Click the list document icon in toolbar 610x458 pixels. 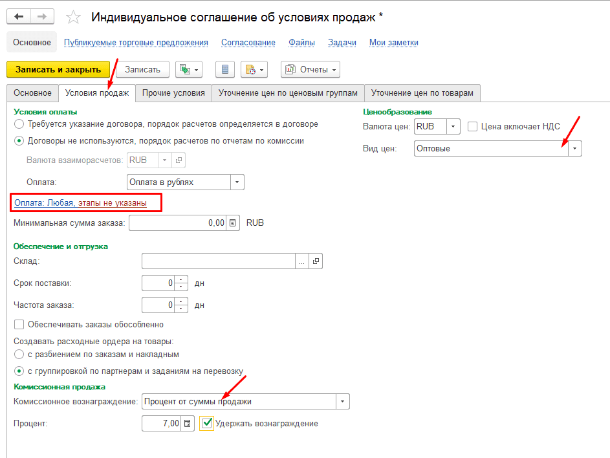coord(224,69)
